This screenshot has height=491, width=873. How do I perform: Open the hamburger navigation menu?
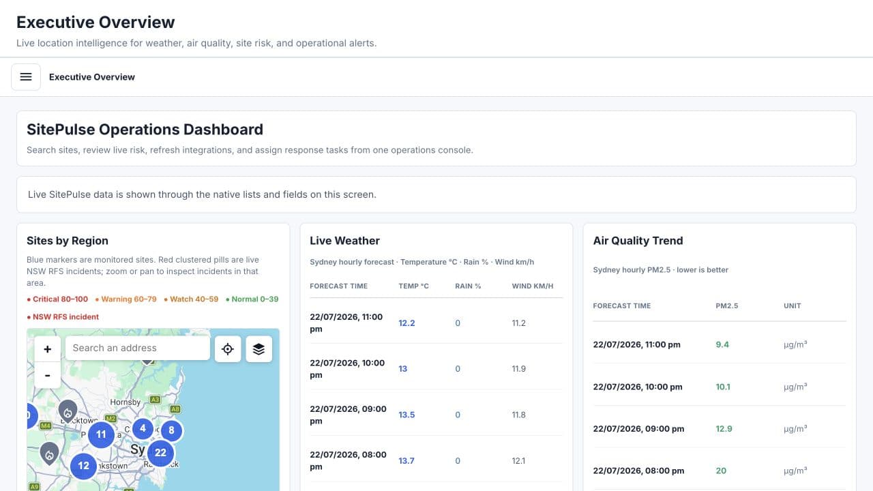pos(26,77)
